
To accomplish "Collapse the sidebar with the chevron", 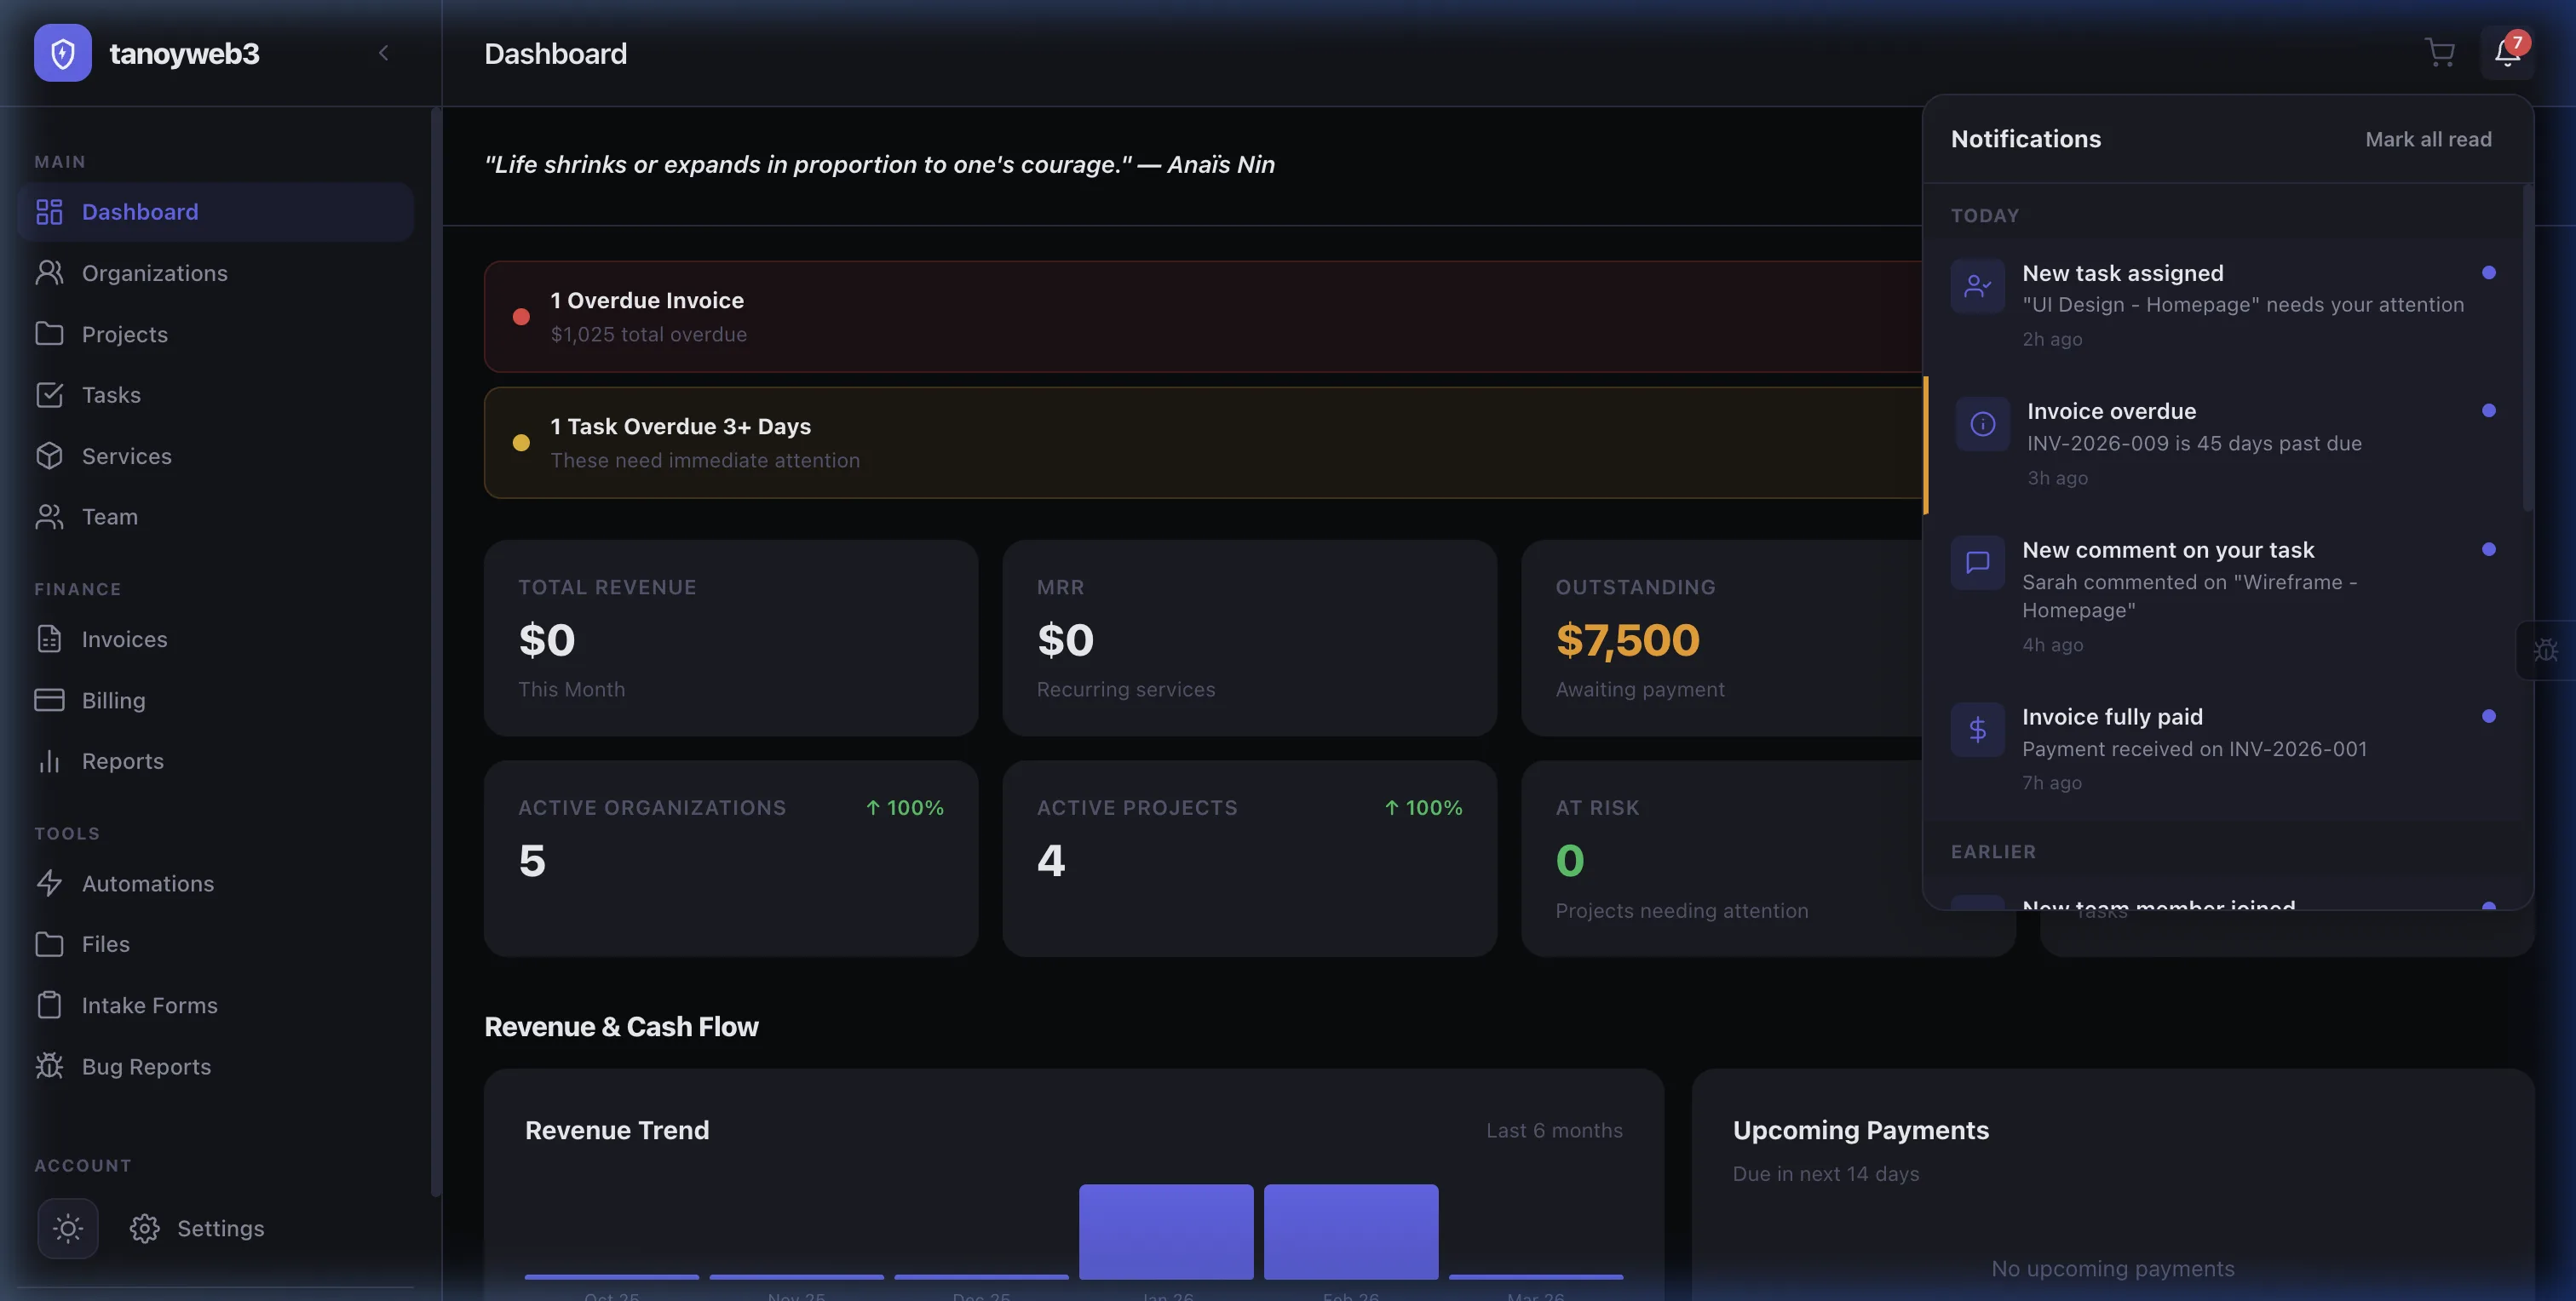I will (383, 53).
